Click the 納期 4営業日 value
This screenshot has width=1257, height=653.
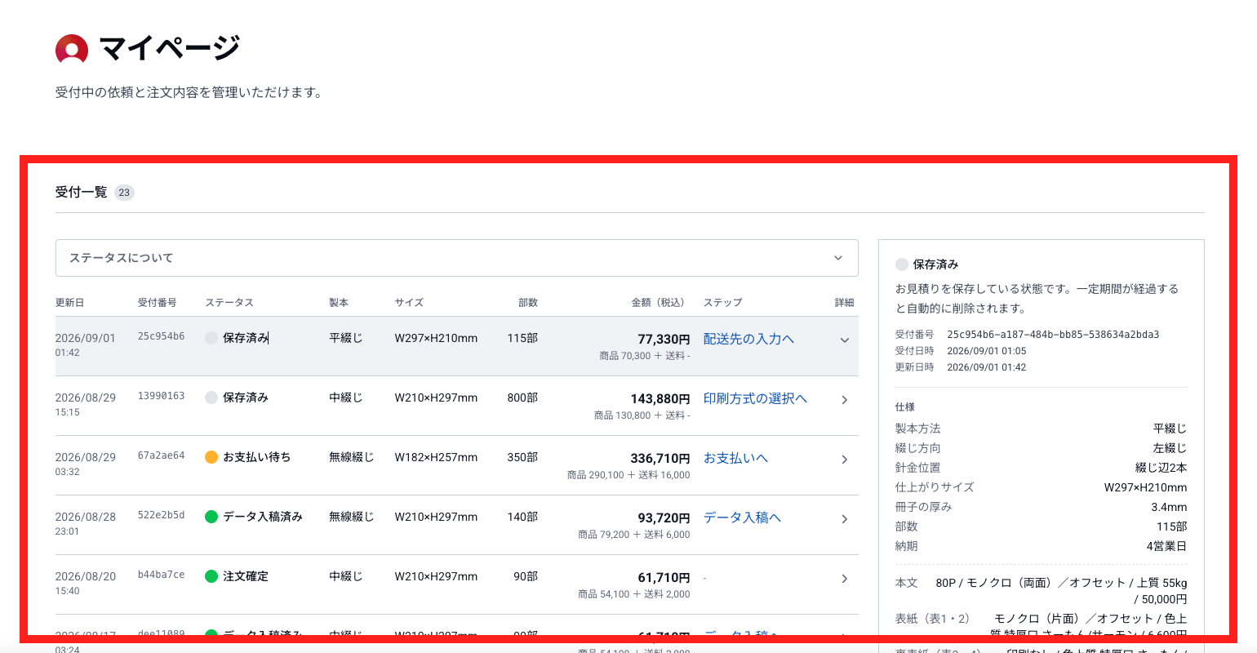pyautogui.click(x=1166, y=546)
